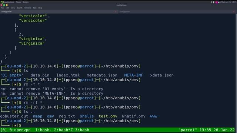Open the Applications menu in the top panel
Screen dimensions: 237x133
point(9,2)
